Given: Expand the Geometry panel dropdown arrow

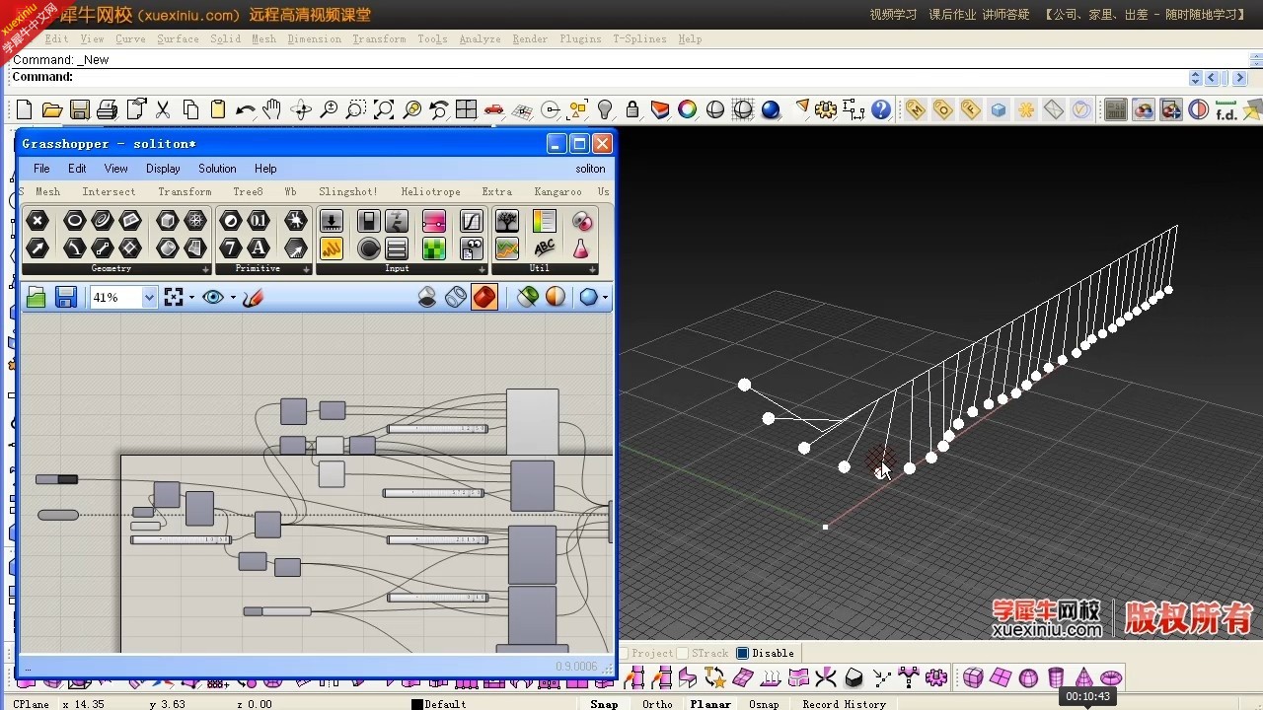Looking at the screenshot, I should pyautogui.click(x=206, y=269).
